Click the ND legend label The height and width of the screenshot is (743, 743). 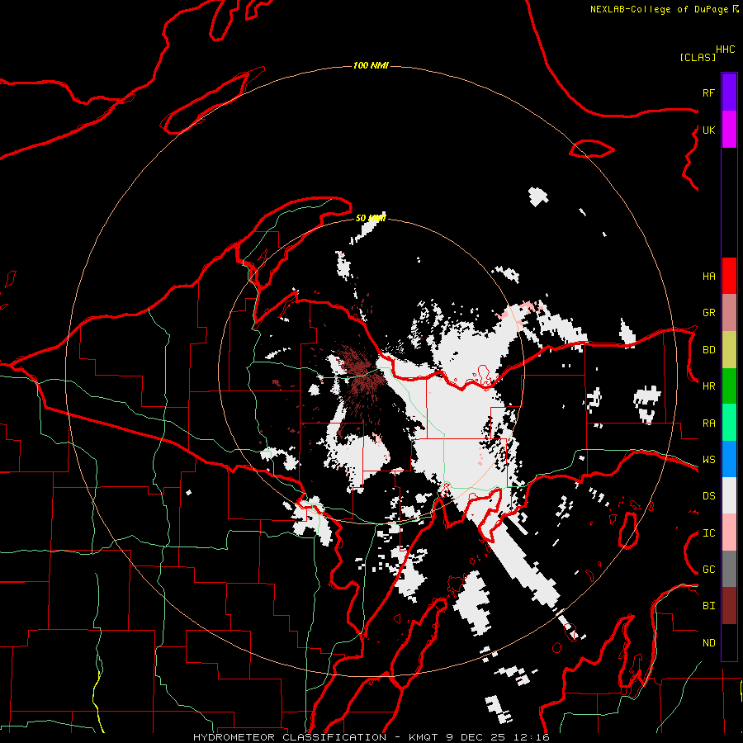[708, 642]
